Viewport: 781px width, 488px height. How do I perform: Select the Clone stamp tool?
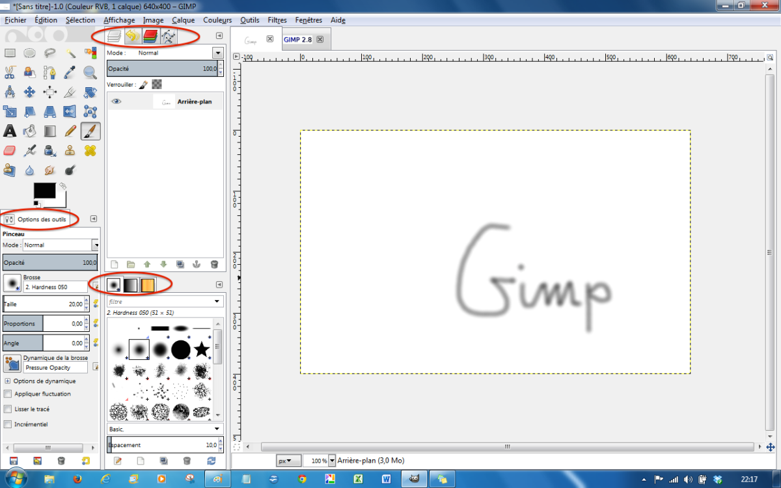70,150
